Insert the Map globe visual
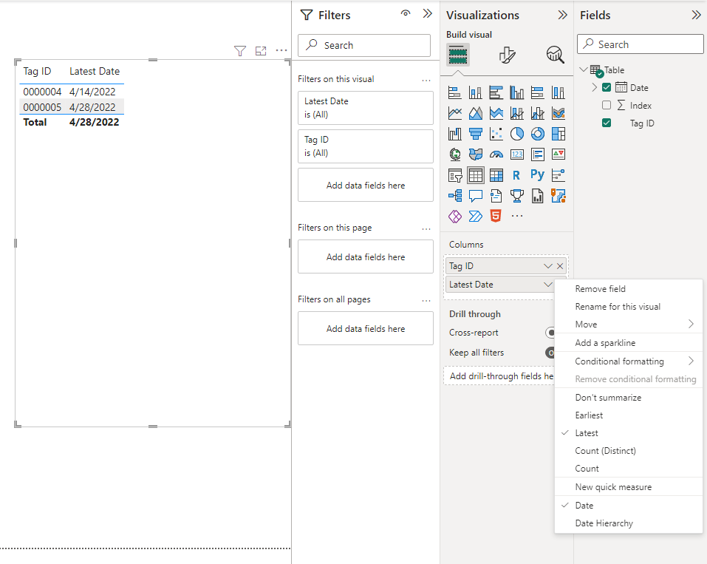This screenshot has width=707, height=564. click(x=454, y=154)
